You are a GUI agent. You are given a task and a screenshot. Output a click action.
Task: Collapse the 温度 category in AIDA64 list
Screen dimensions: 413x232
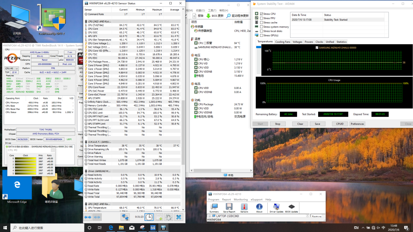click(192, 39)
